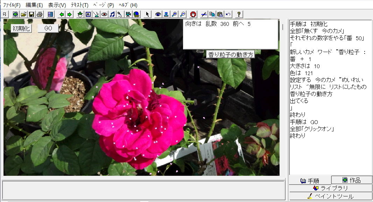The width and height of the screenshot is (373, 202).
Task: Open help with the question mark icon
Action: [x=239, y=14]
